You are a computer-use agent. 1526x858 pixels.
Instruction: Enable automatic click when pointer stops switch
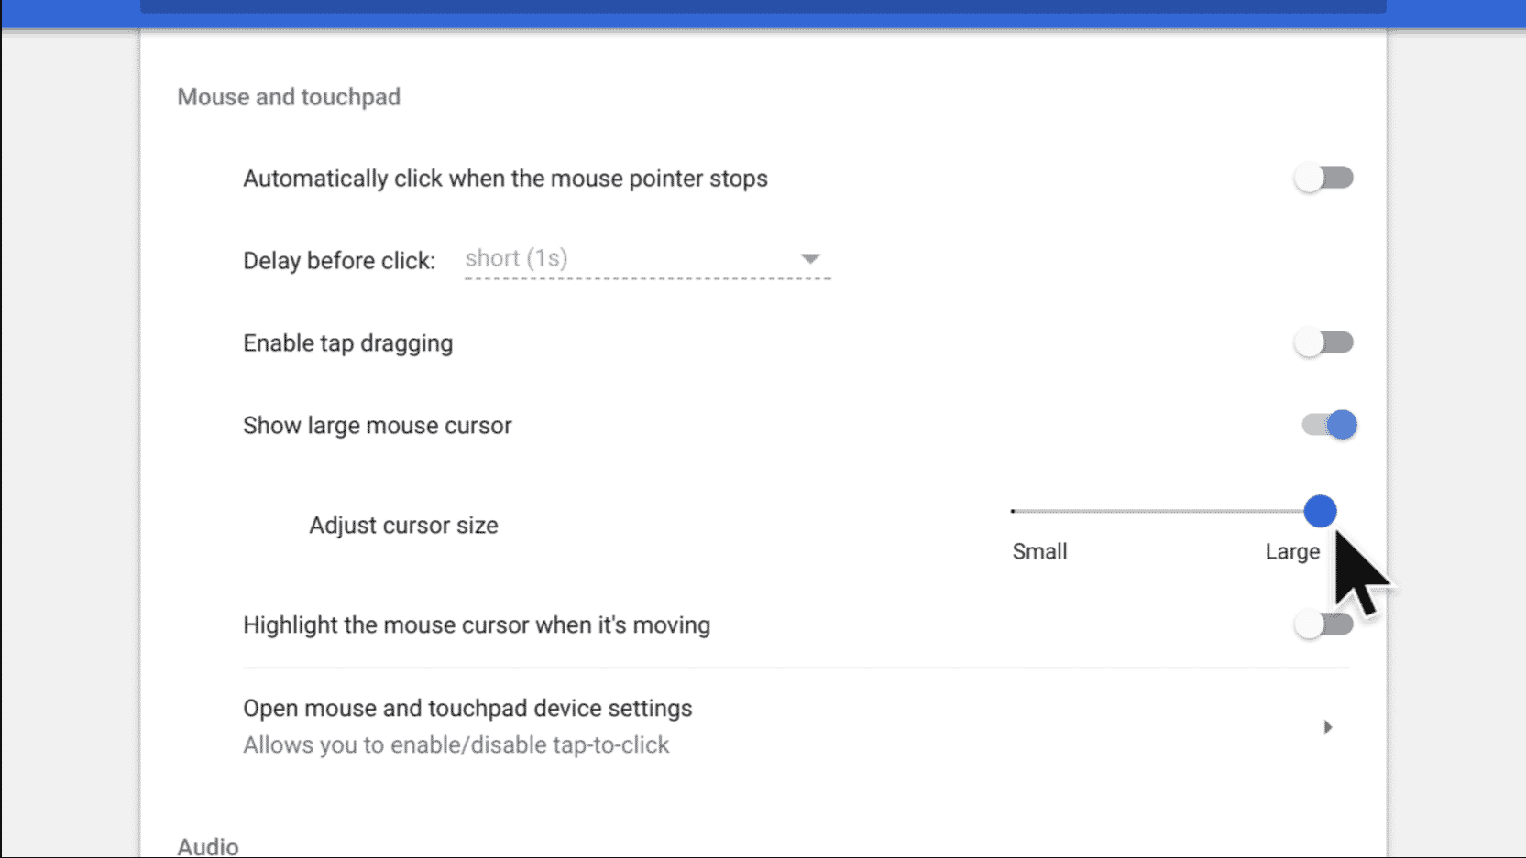click(1323, 178)
